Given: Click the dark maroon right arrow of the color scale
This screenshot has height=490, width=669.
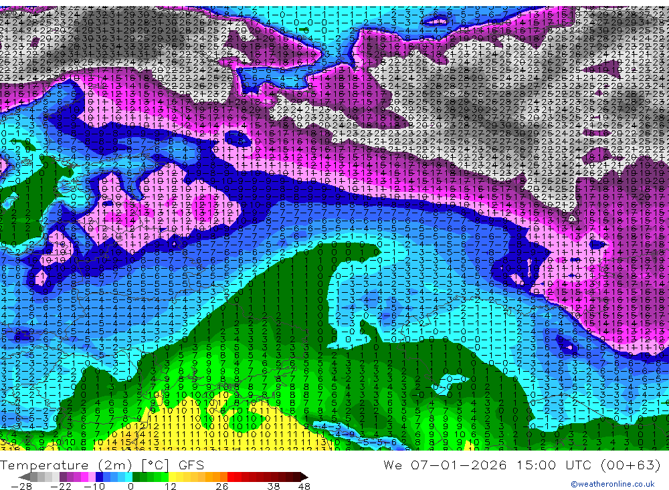Looking at the screenshot, I should tap(304, 477).
